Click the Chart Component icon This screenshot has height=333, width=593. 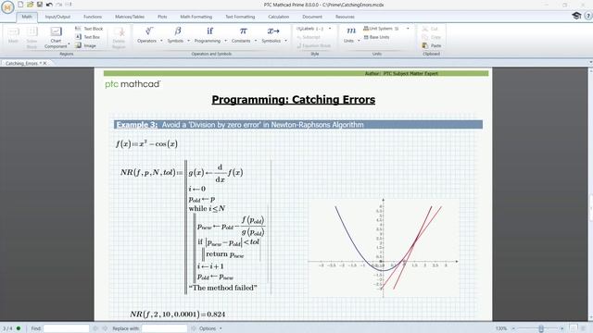coord(56,31)
